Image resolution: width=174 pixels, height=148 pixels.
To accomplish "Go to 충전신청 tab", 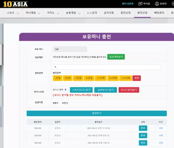I will [x=126, y=13].
